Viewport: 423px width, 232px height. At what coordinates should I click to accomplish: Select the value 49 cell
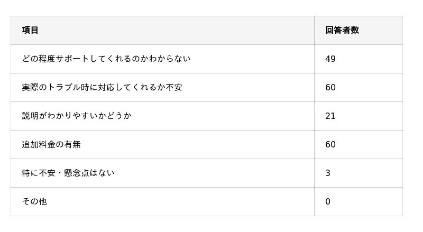click(330, 59)
